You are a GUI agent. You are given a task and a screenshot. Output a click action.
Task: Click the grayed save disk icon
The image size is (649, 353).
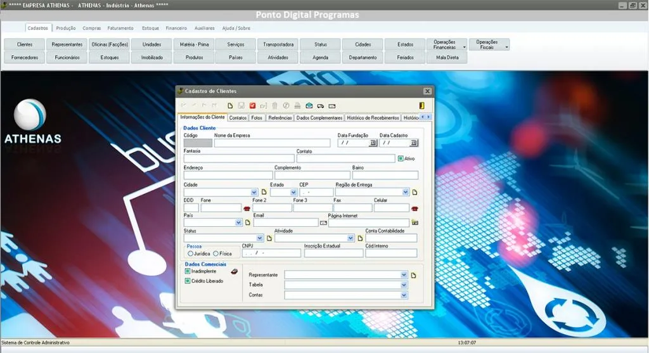point(241,106)
